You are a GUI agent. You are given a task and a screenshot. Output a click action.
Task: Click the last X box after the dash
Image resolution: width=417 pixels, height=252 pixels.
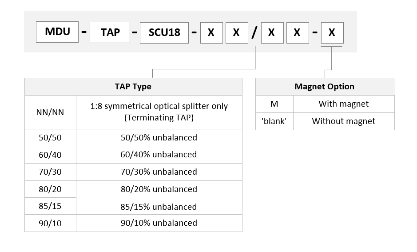coord(332,33)
